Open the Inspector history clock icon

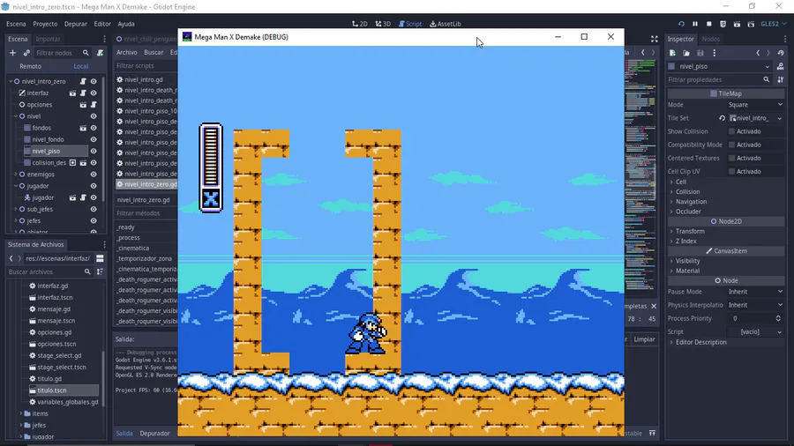(781, 53)
